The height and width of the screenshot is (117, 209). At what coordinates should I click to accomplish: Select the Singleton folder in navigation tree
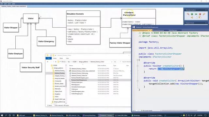(57, 94)
